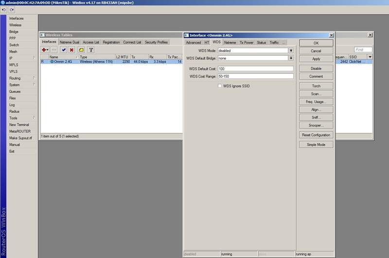Click Make Supout.rif in sidebar
This screenshot has width=389, height=258.
point(20,138)
